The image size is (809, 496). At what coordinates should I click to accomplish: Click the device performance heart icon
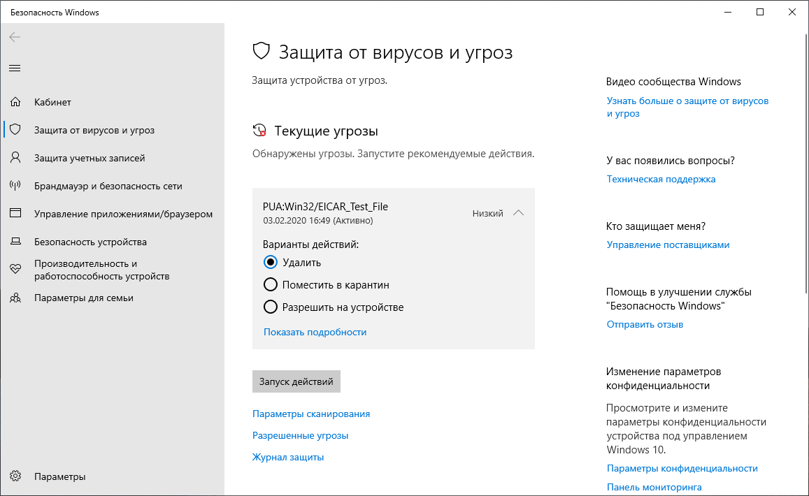14,270
